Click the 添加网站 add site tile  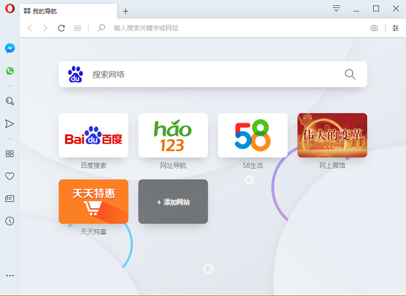click(173, 202)
